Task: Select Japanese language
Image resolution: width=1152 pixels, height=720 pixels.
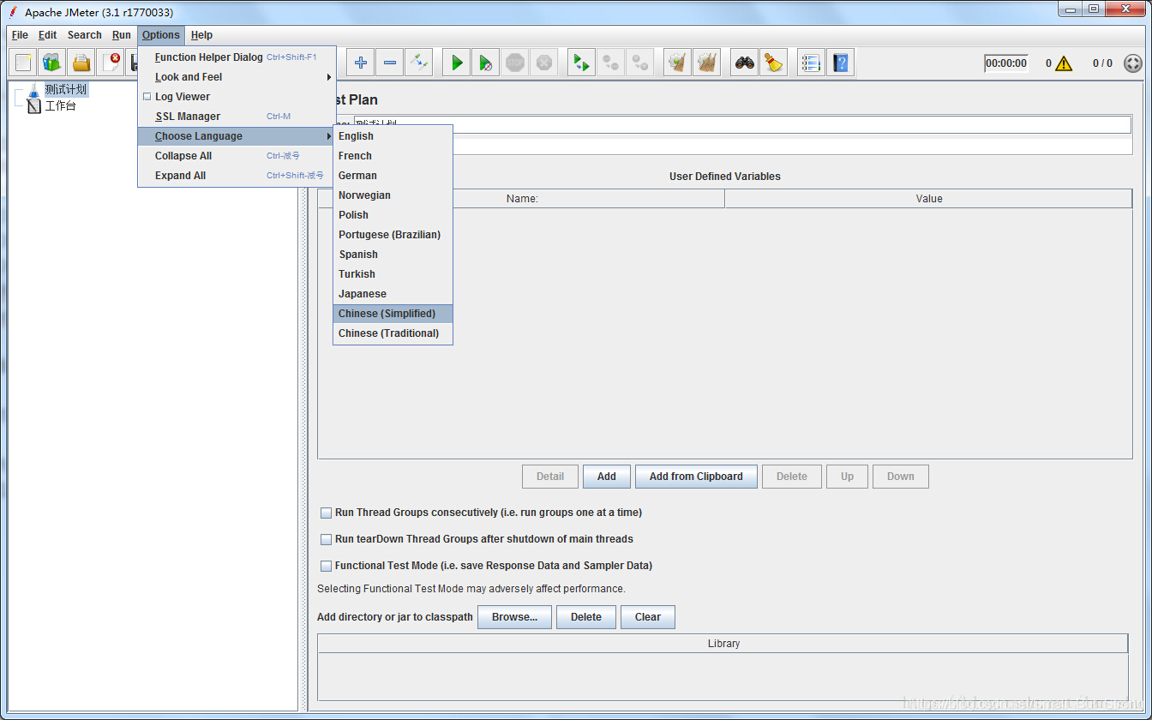Action: point(393,294)
